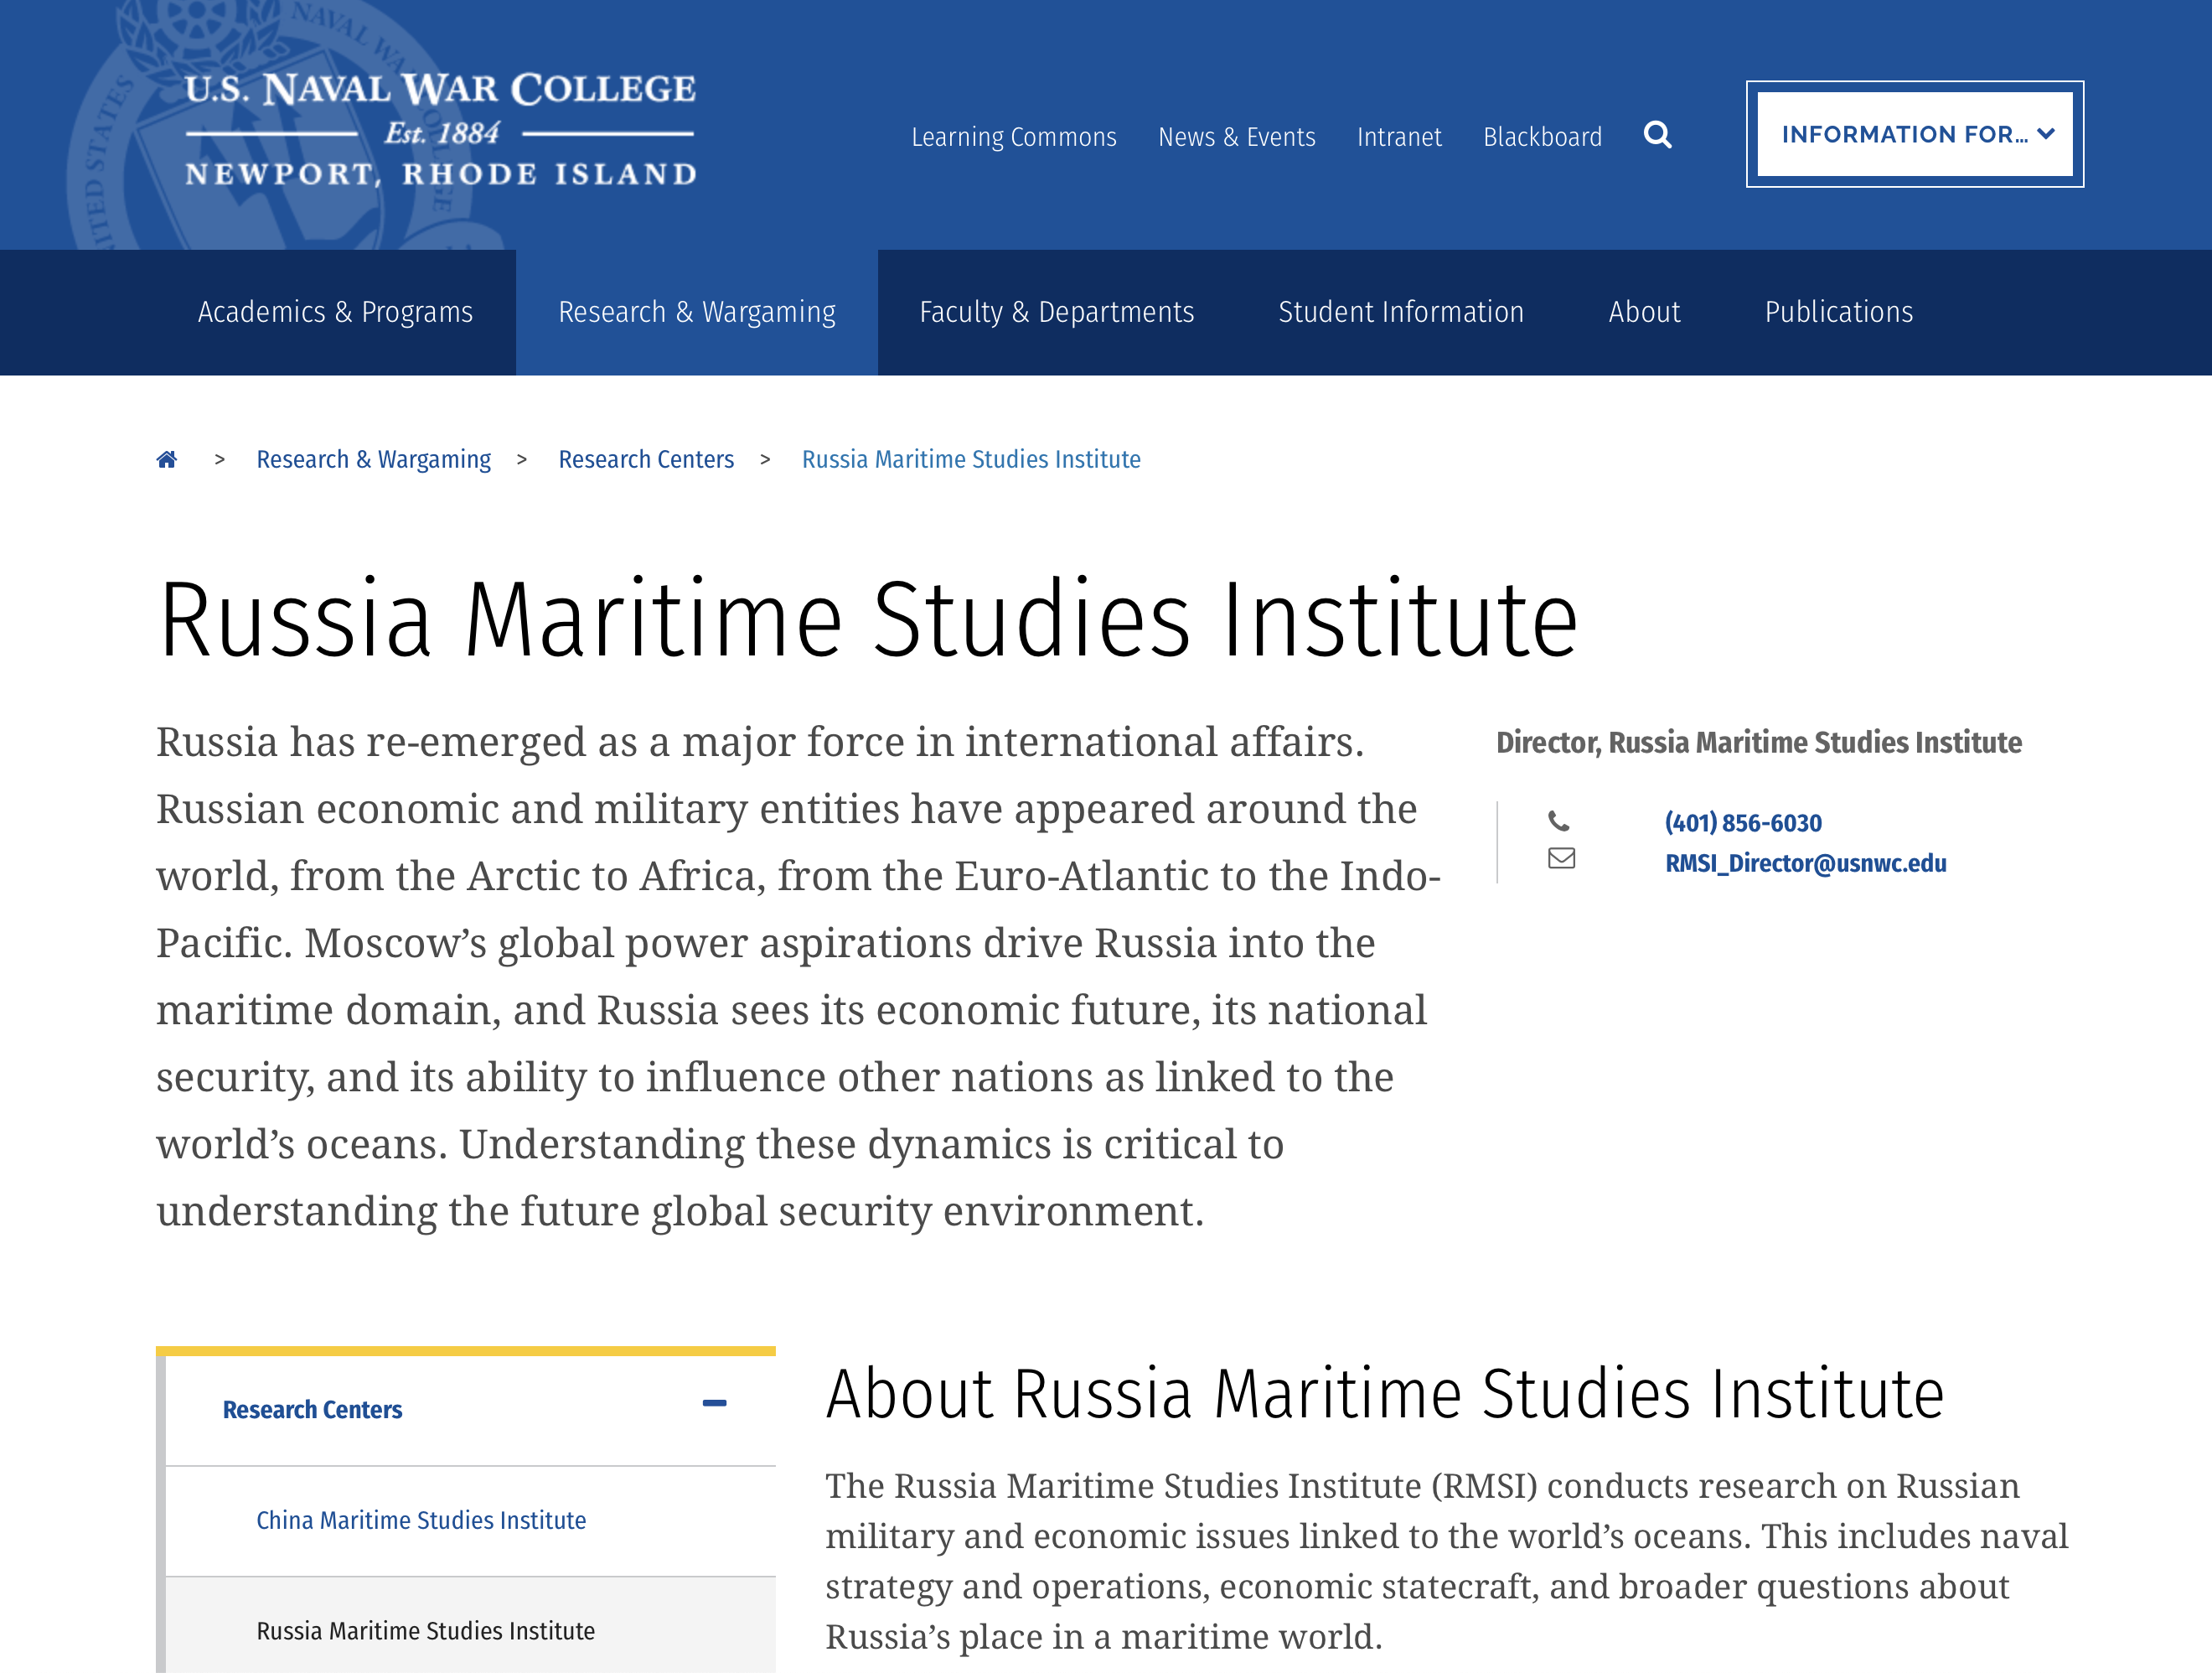Select China Maritime Studies Institute in sidebar
The height and width of the screenshot is (1673, 2212).
(x=421, y=1520)
